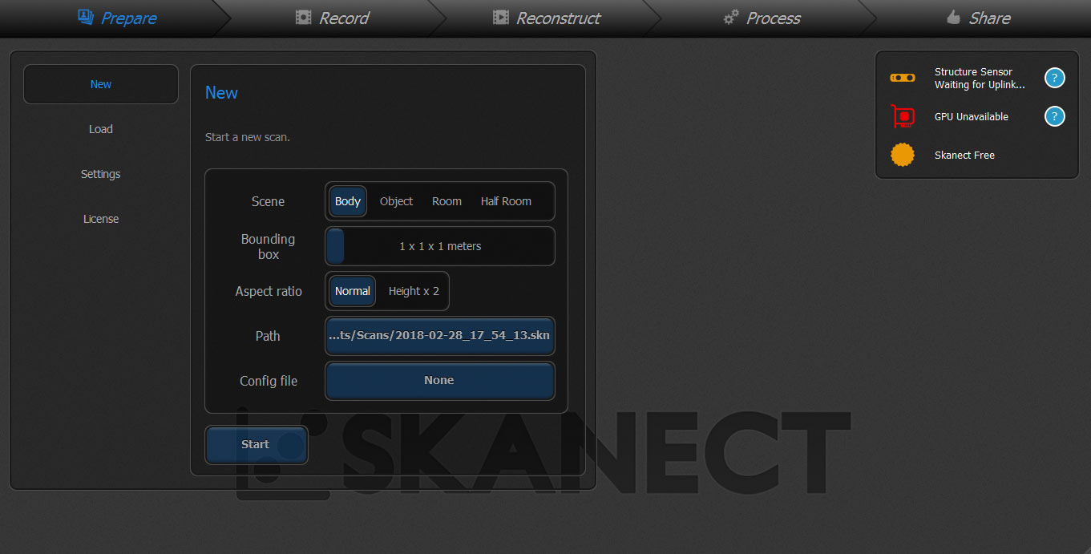Click the Record tab film icon
The height and width of the screenshot is (554, 1091).
pyautogui.click(x=303, y=18)
